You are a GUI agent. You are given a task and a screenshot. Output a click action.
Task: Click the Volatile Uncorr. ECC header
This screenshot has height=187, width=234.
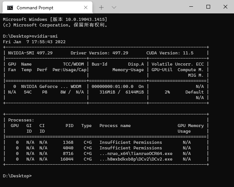tap(178, 64)
